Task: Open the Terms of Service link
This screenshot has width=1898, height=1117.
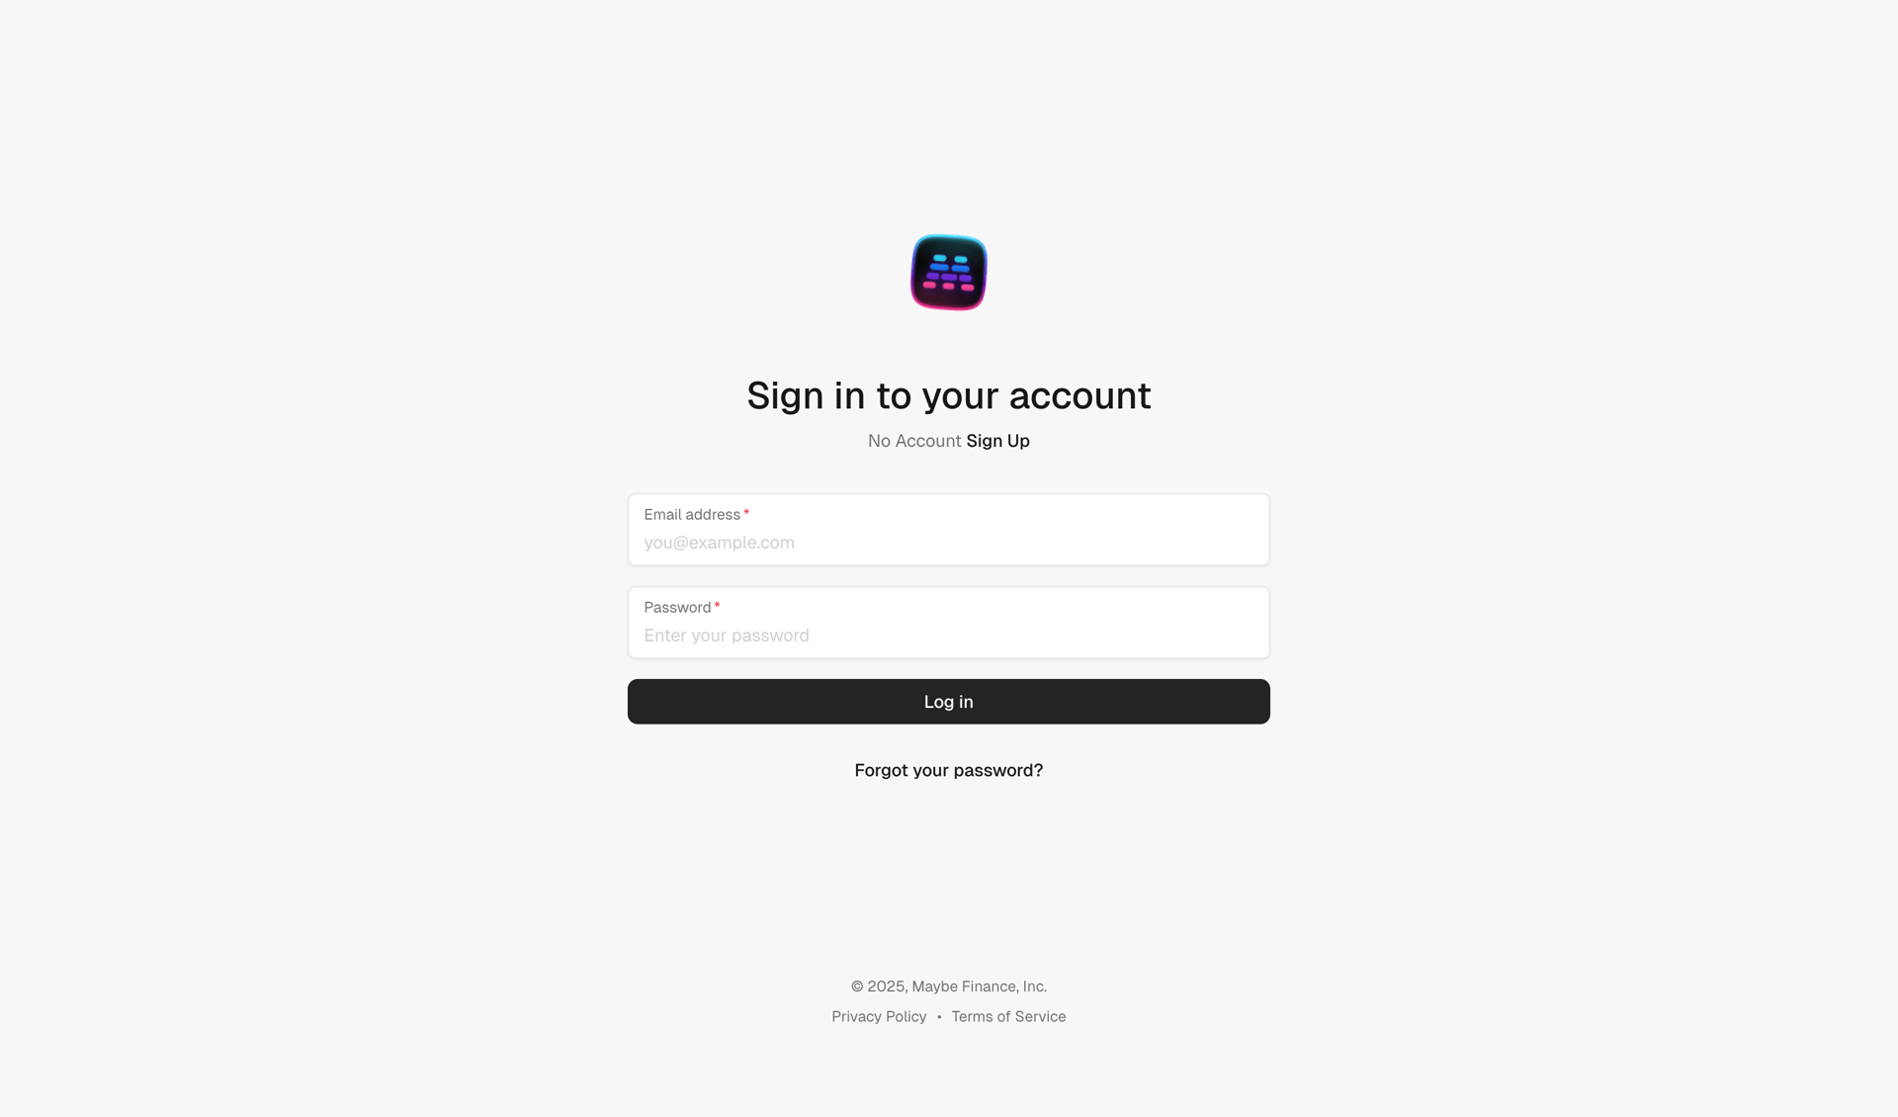Action: [1008, 1016]
